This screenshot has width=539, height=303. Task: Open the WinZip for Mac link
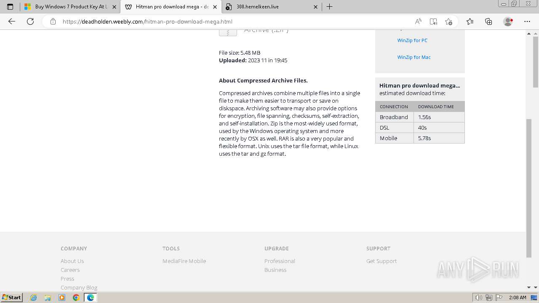(414, 57)
